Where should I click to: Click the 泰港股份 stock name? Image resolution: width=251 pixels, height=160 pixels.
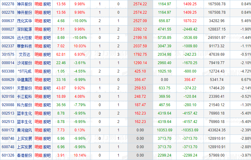pyautogui.click(x=25, y=155)
